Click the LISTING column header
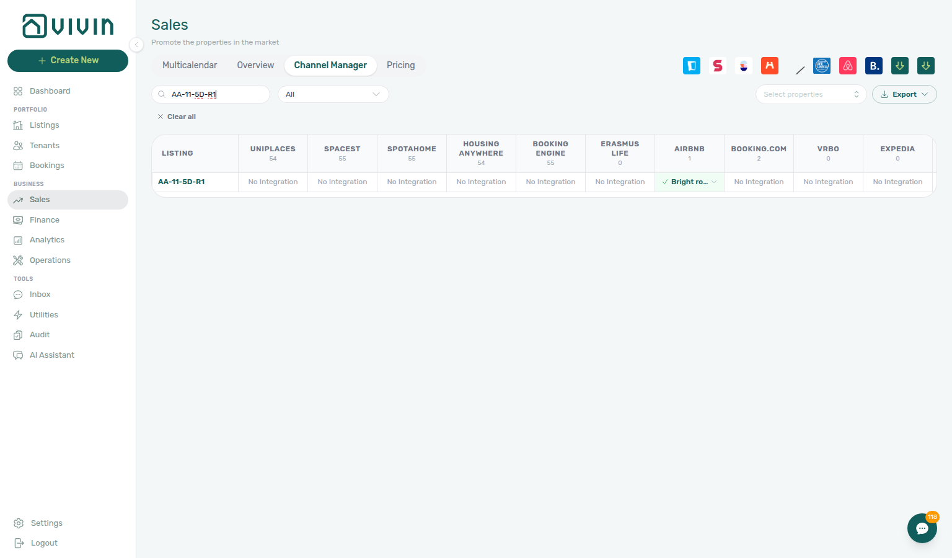The height and width of the screenshot is (558, 952). (195, 153)
